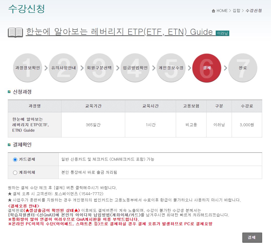Image resolution: width=271 pixels, height=249 pixels.
Task: Go to step 1 과정정보확인 circle
Action: [x=27, y=68]
